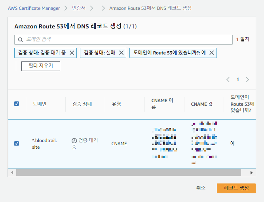Go to previous page arrow

coord(228,80)
